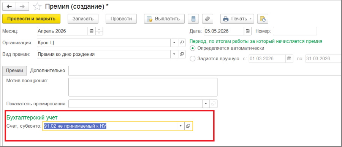
Task: Open the calendar picker for Дата field
Action: click(x=247, y=31)
